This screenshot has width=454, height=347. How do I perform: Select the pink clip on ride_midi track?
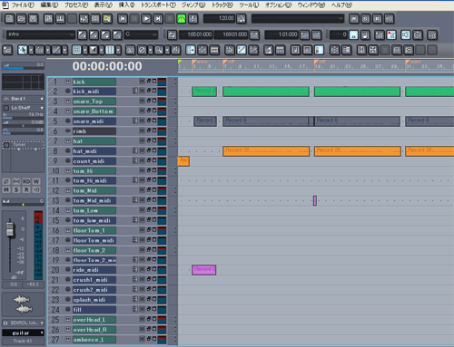pyautogui.click(x=203, y=270)
